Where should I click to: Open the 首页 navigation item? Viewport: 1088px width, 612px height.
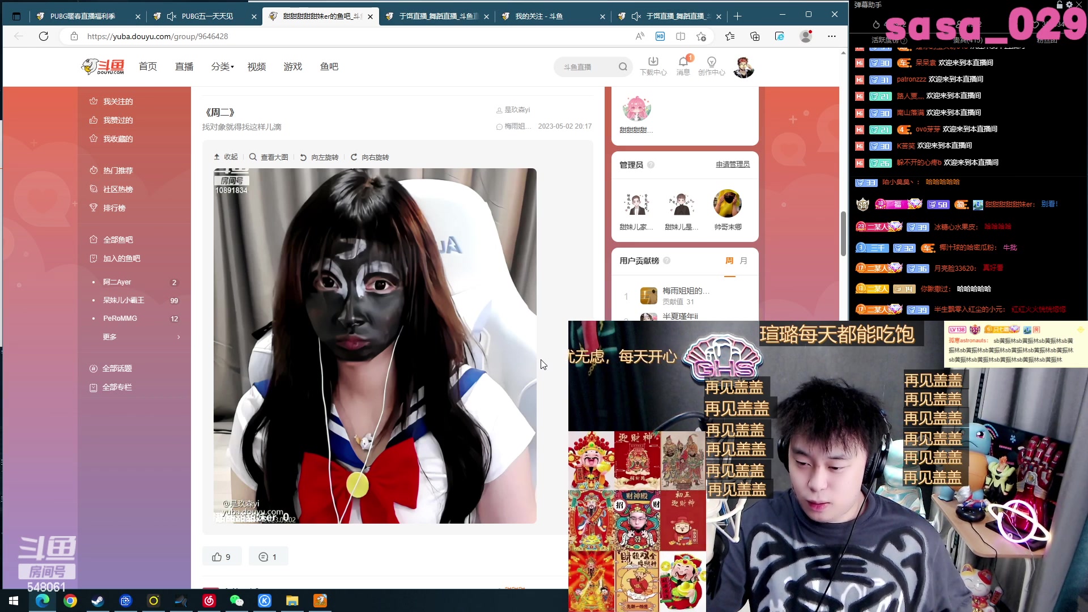click(148, 67)
